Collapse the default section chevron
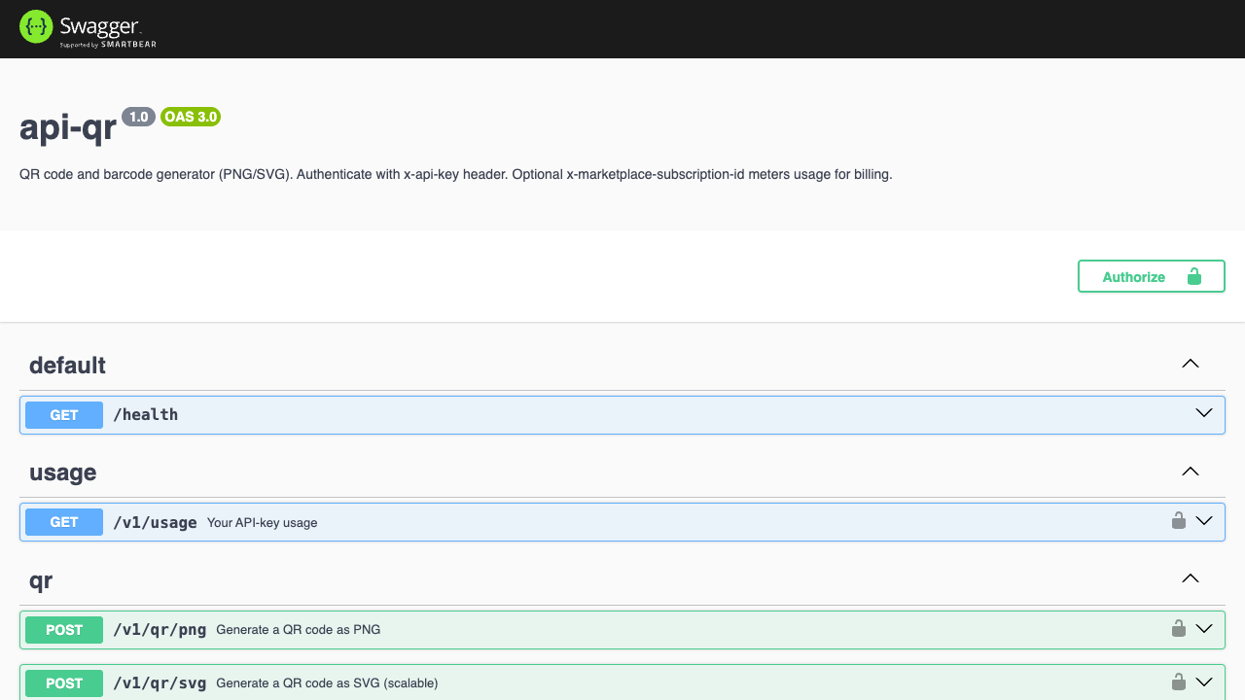 click(1190, 364)
